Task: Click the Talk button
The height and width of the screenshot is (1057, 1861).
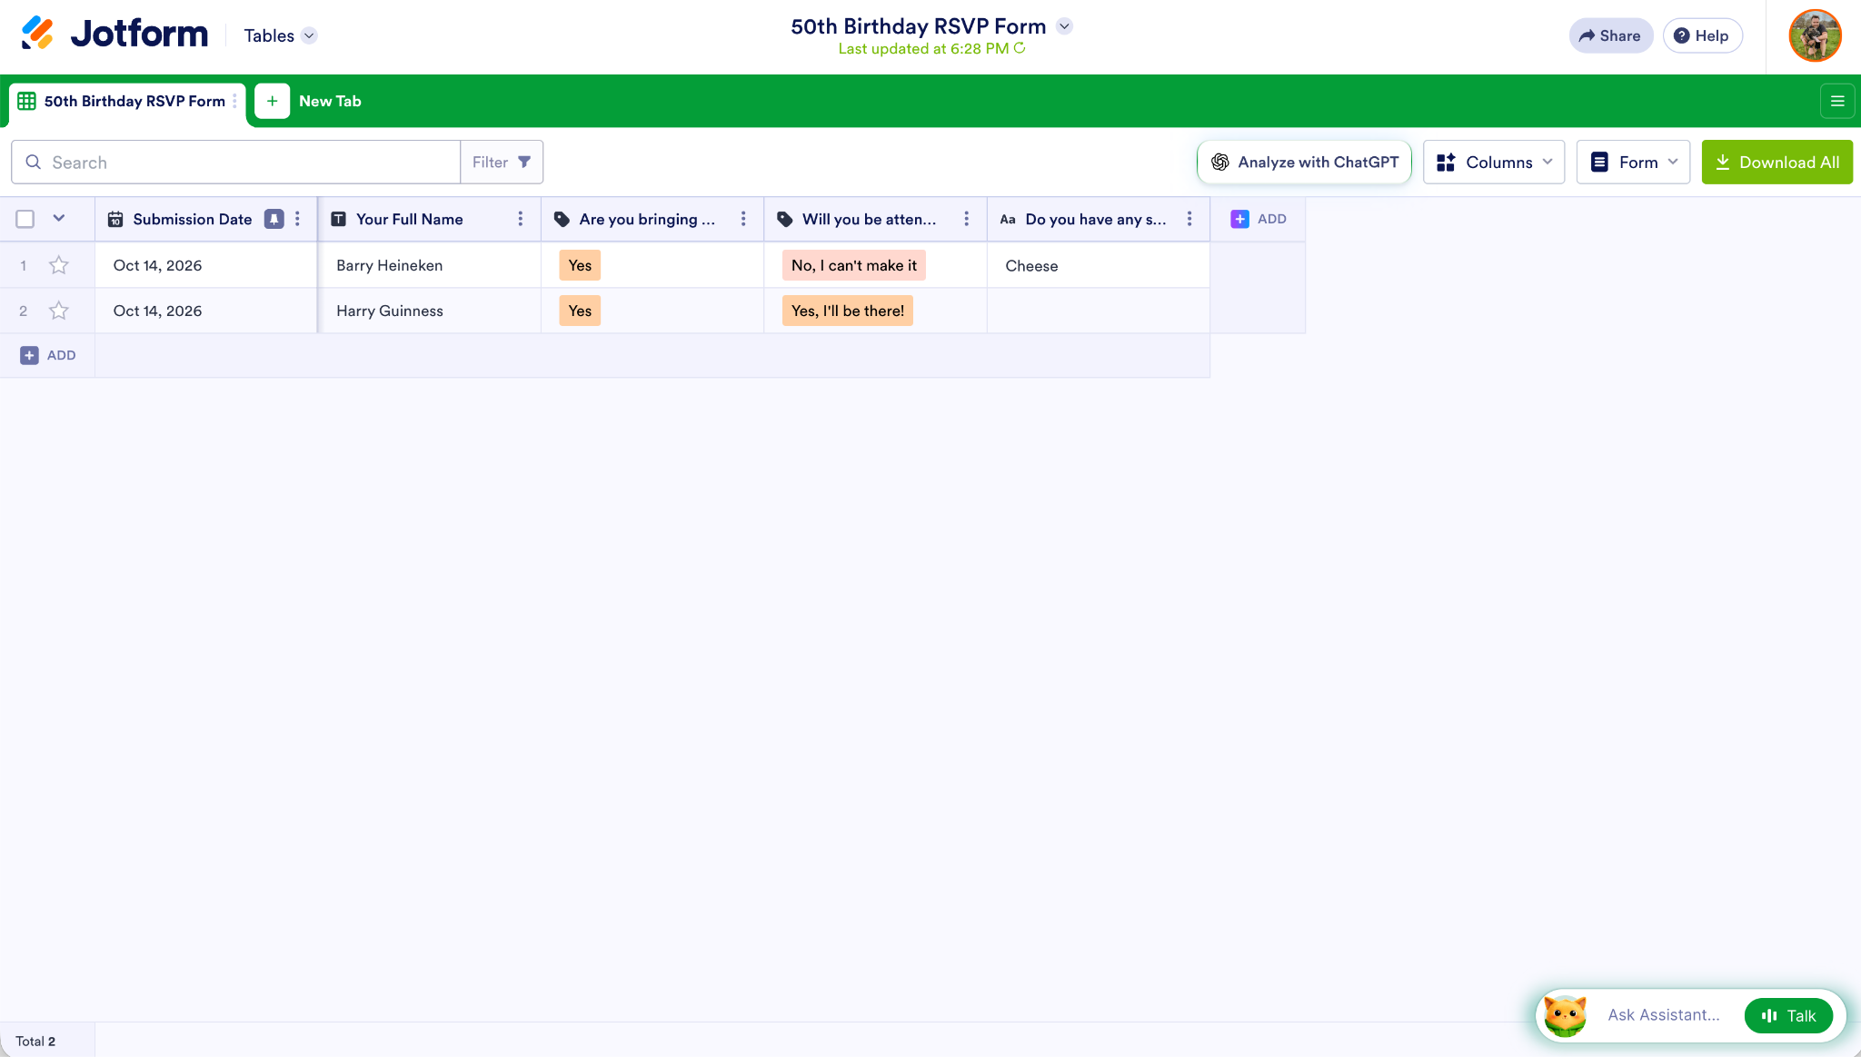Action: click(x=1788, y=1015)
